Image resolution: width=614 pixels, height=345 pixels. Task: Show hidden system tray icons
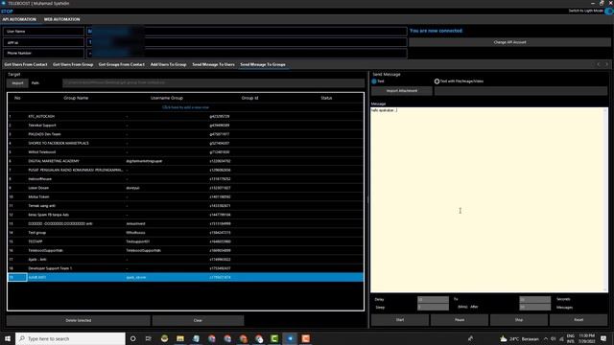coord(546,338)
